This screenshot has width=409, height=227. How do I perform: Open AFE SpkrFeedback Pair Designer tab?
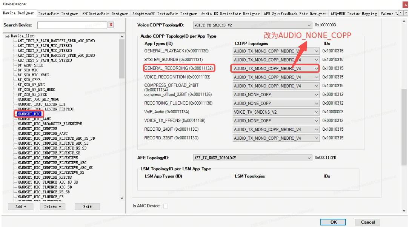click(295, 14)
